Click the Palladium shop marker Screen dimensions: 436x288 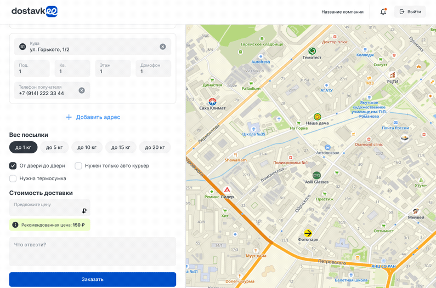(251, 84)
